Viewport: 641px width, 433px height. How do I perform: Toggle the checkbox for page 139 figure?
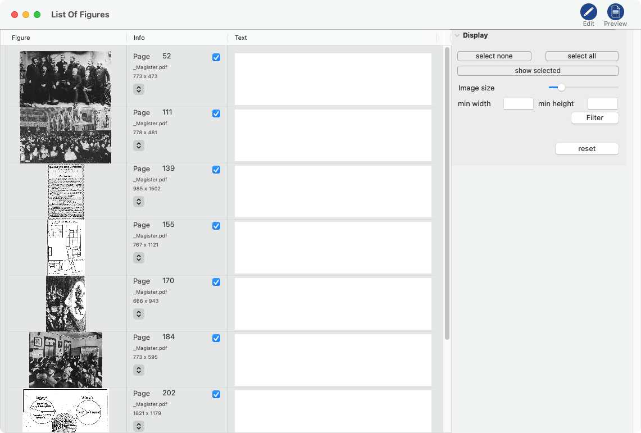(x=216, y=170)
